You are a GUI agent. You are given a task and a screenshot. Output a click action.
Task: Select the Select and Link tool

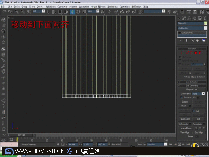pos(17,12)
